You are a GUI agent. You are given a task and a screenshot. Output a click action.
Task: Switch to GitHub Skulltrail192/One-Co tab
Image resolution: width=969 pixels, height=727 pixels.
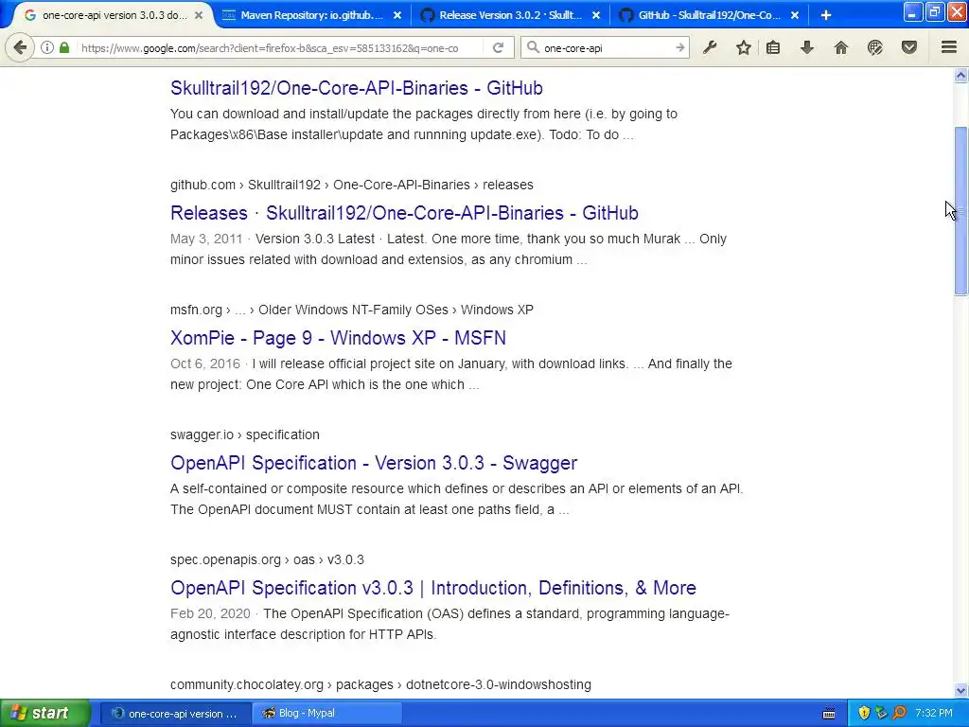point(709,15)
